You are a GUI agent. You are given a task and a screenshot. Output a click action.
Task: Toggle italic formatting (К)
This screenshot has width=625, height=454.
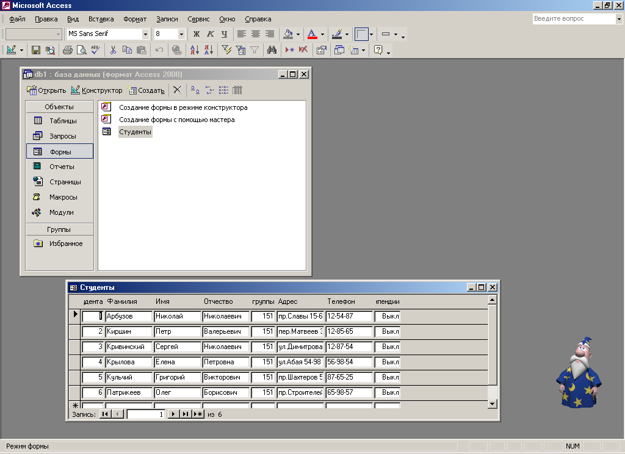[210, 34]
